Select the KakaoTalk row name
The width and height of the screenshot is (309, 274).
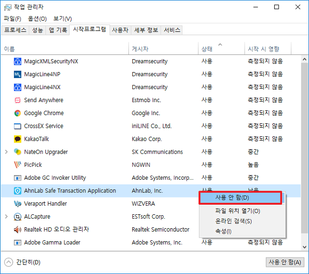tap(37, 139)
